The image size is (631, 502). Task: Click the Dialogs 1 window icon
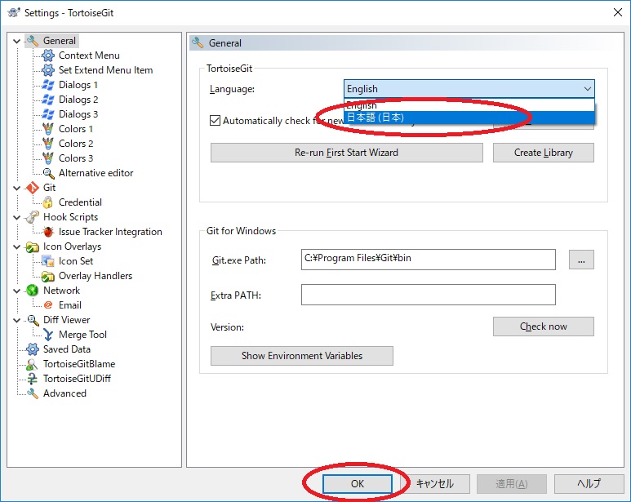[48, 85]
